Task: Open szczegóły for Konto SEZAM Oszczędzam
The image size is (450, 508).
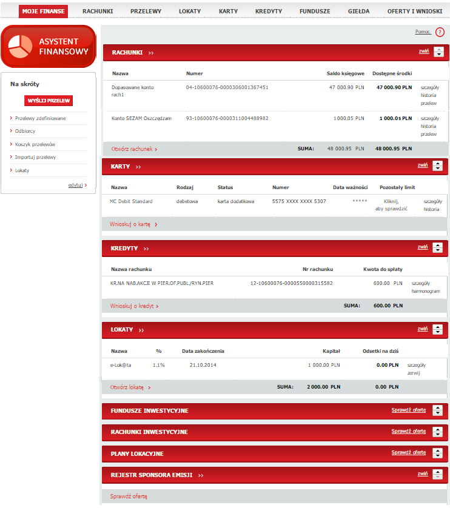Action: pos(430,119)
